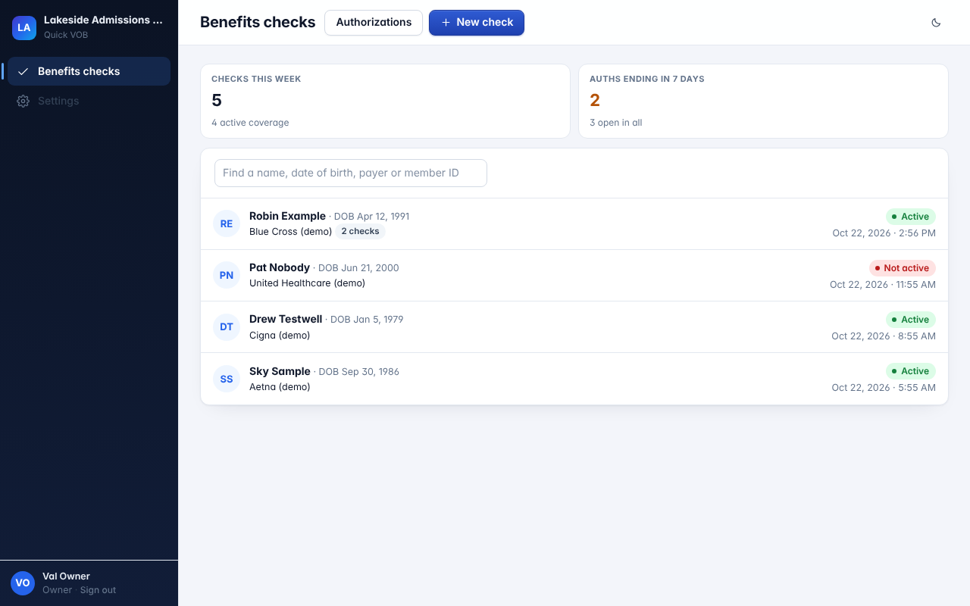Click the 2 checks badge
The width and height of the screenshot is (970, 606).
[x=360, y=232]
